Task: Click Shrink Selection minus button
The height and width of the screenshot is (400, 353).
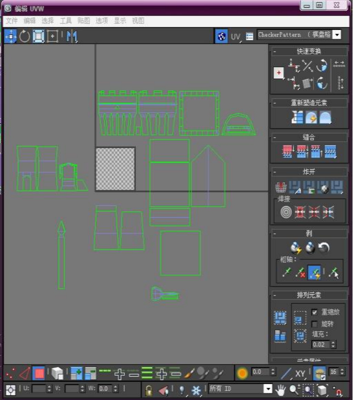Action: tap(90, 373)
